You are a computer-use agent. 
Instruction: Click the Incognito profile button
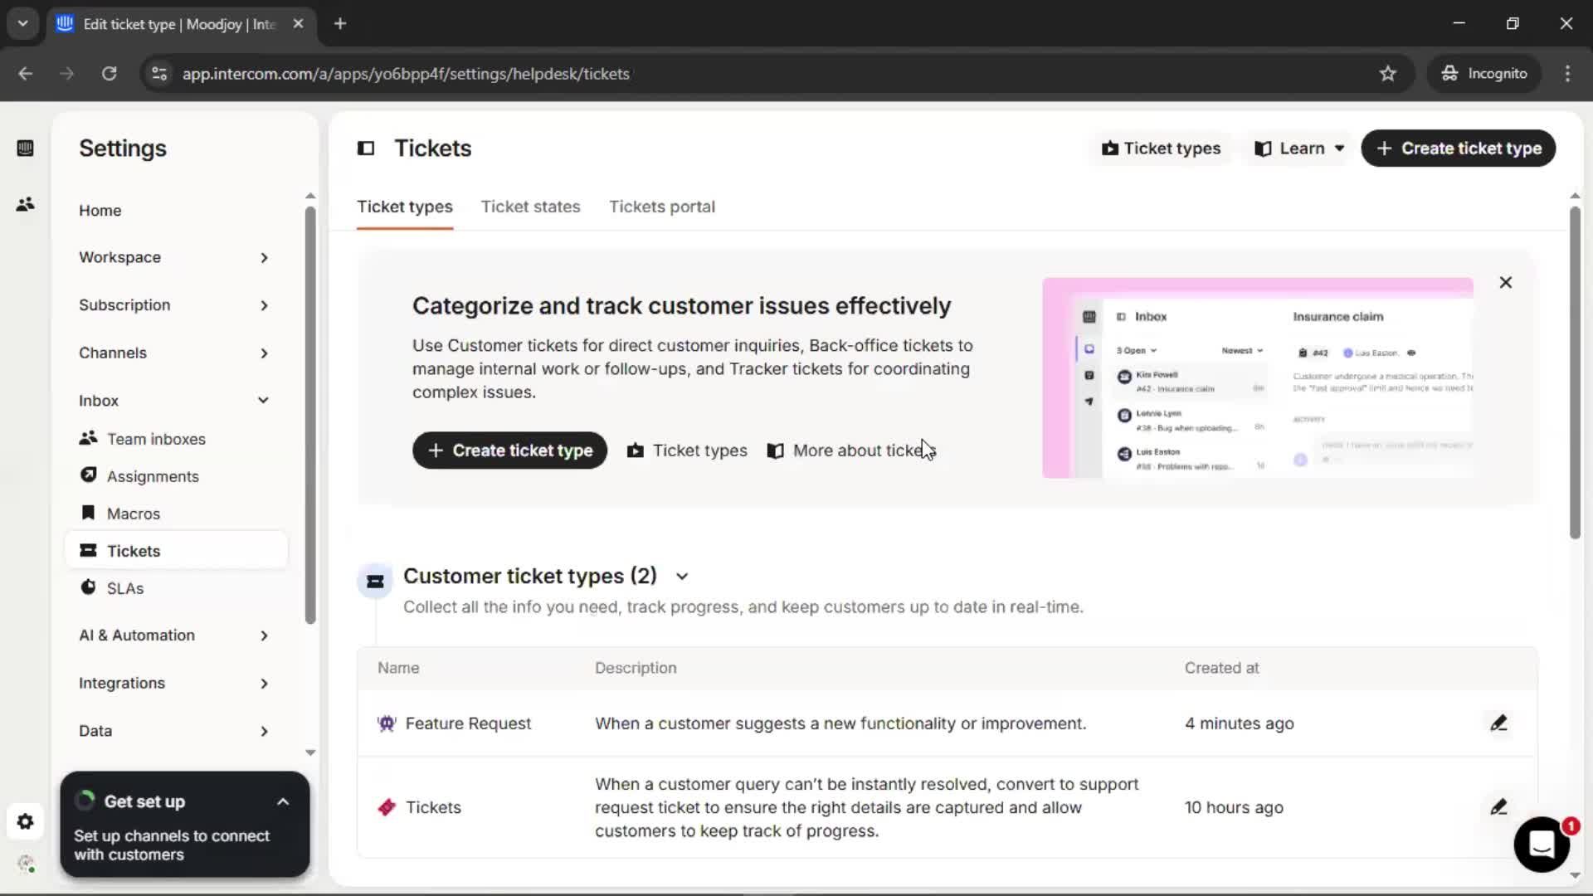tap(1484, 74)
